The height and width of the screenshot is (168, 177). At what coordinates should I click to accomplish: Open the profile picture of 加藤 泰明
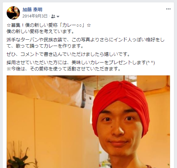pos(13,13)
